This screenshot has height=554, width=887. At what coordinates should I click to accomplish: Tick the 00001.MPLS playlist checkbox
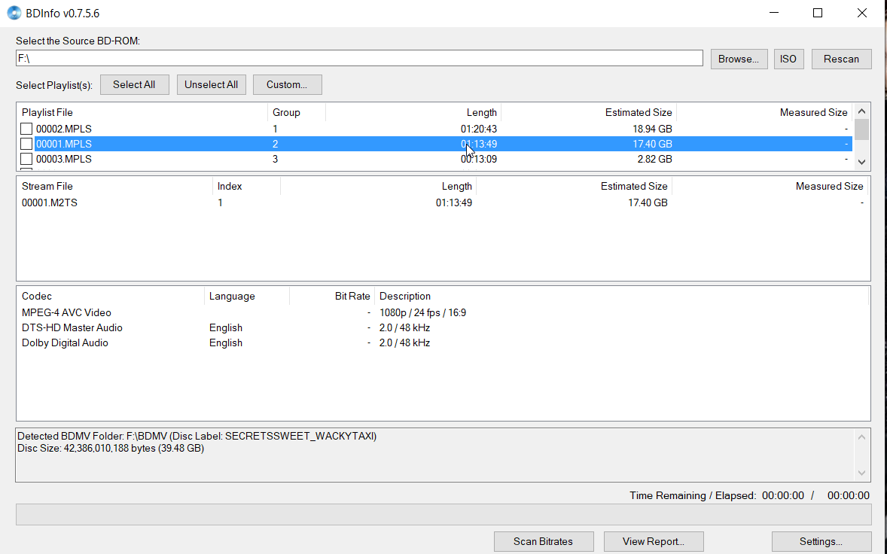pyautogui.click(x=26, y=145)
